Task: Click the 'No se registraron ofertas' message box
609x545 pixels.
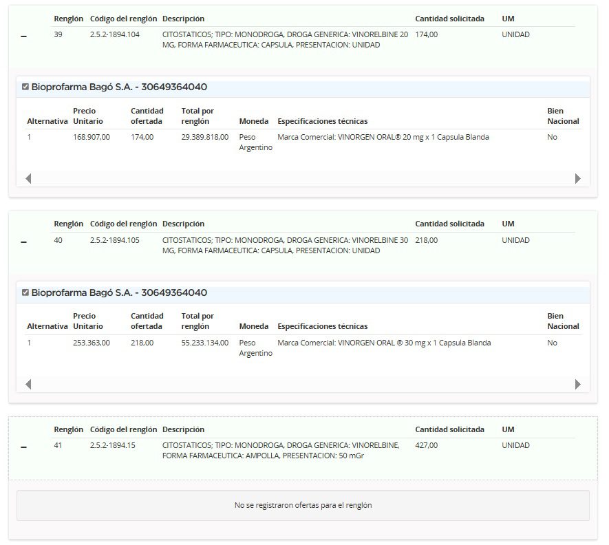Action: tap(303, 505)
